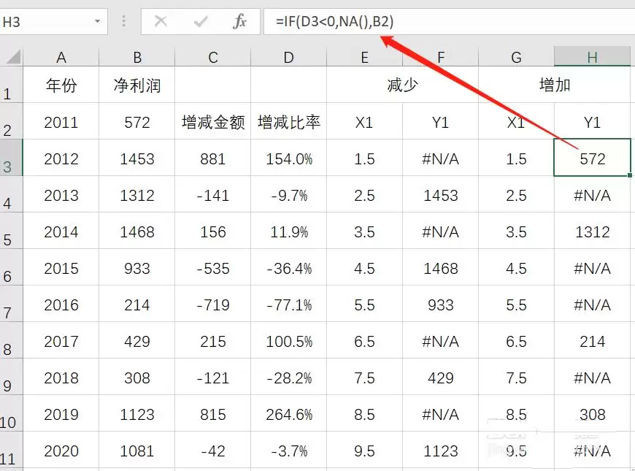Select the #N/A cell in F3
This screenshot has width=635, height=471.
point(441,158)
